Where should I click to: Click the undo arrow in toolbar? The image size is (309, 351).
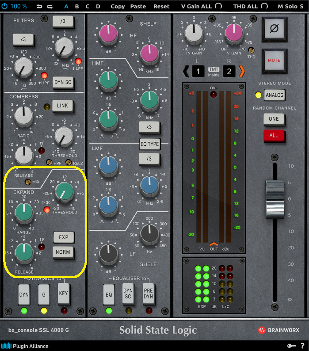click(39, 7)
